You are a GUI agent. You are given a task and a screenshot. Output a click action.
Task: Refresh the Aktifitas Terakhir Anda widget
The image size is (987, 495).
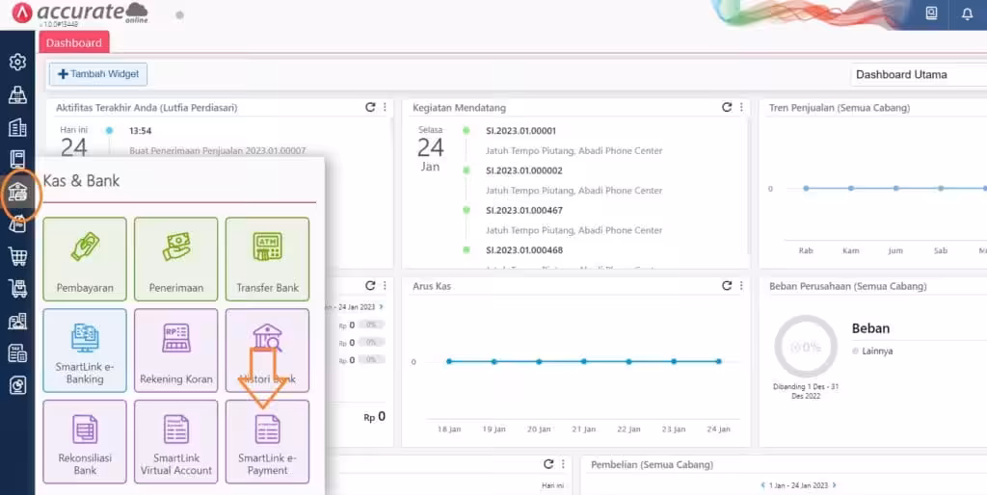(370, 108)
